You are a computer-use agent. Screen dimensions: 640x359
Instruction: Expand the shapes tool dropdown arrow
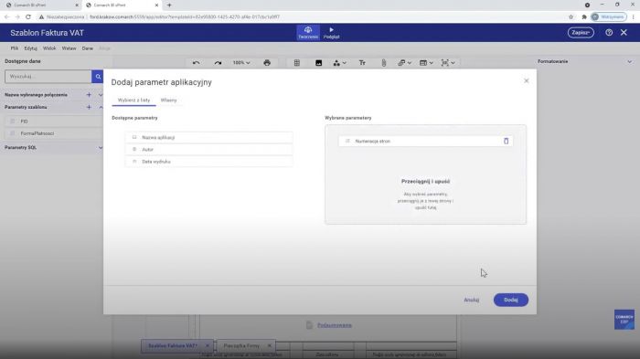click(x=345, y=63)
